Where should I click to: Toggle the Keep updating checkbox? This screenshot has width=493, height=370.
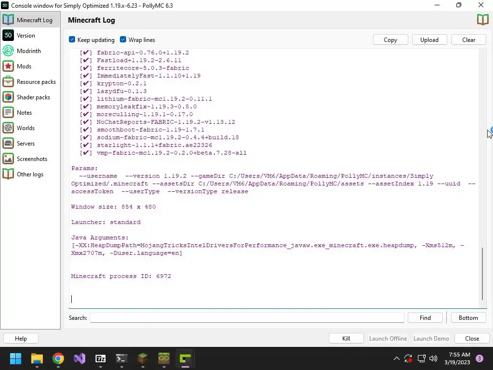click(x=72, y=40)
